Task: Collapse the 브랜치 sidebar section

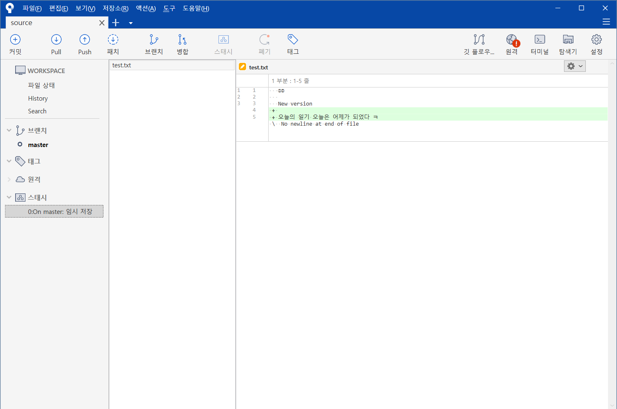Action: click(9, 130)
